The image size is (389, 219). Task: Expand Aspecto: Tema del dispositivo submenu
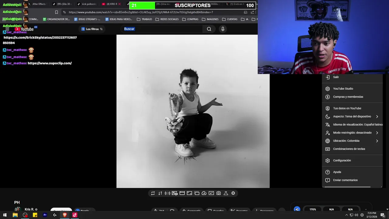[x=353, y=116]
